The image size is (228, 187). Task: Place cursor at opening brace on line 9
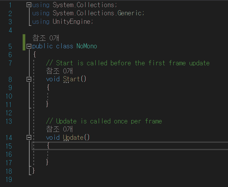pyautogui.click(x=48, y=87)
